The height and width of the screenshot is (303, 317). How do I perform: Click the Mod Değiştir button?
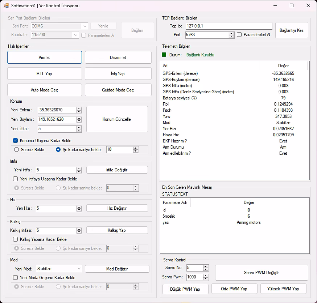click(x=117, y=269)
